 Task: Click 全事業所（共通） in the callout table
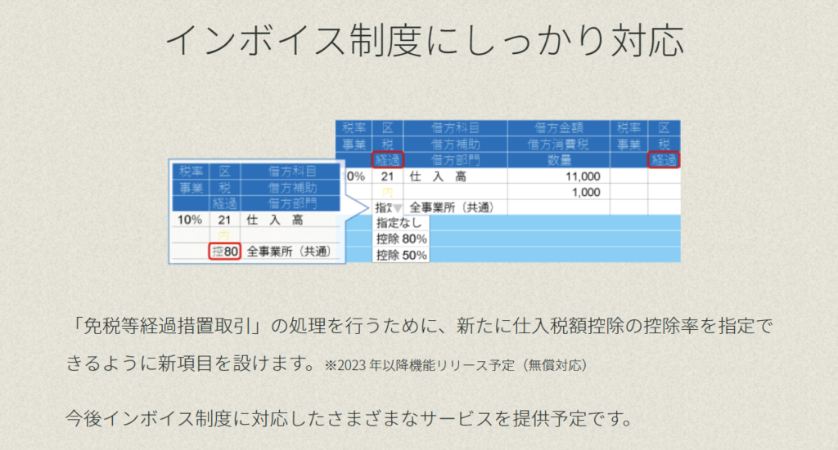pyautogui.click(x=289, y=251)
